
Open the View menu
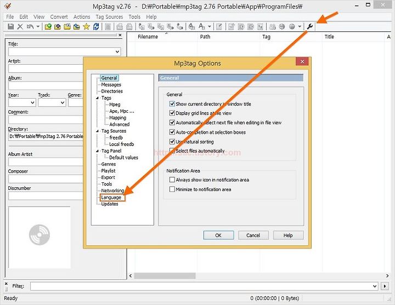[39, 17]
